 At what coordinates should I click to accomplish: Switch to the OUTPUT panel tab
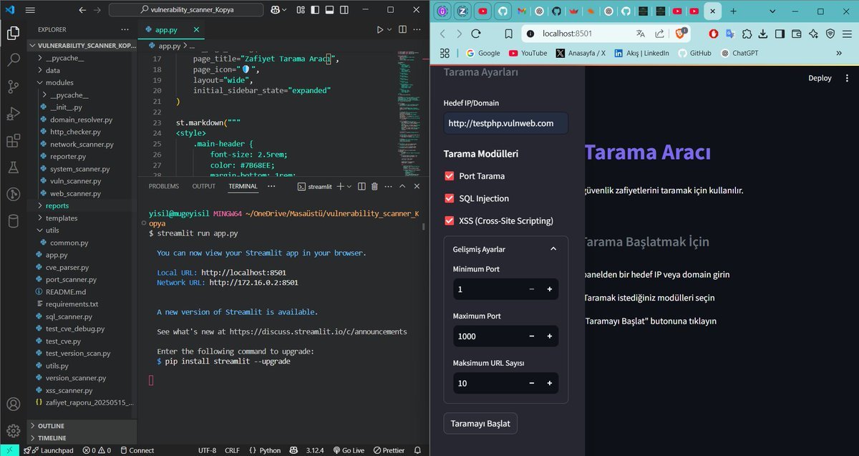pyautogui.click(x=203, y=186)
